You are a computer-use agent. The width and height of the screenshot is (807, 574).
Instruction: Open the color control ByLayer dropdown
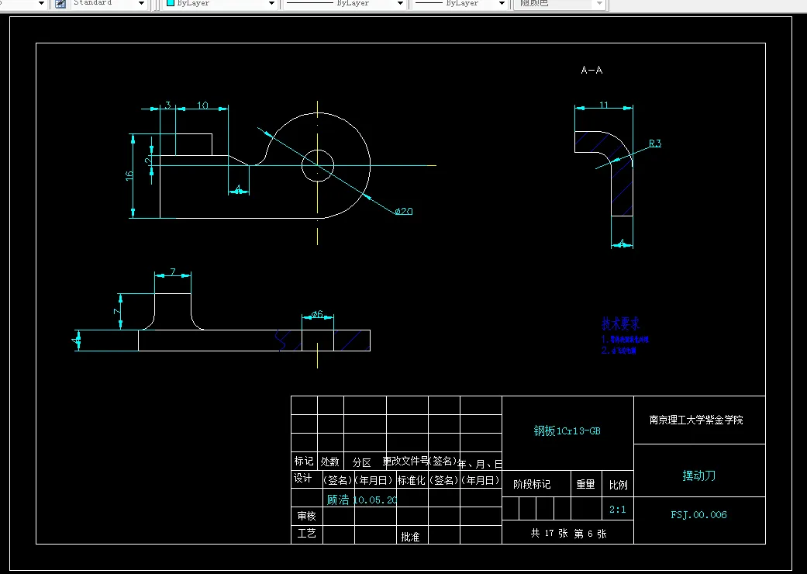[x=271, y=4]
